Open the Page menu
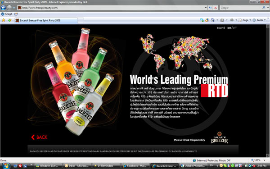This screenshot has height=169, width=270. coord(245,20)
